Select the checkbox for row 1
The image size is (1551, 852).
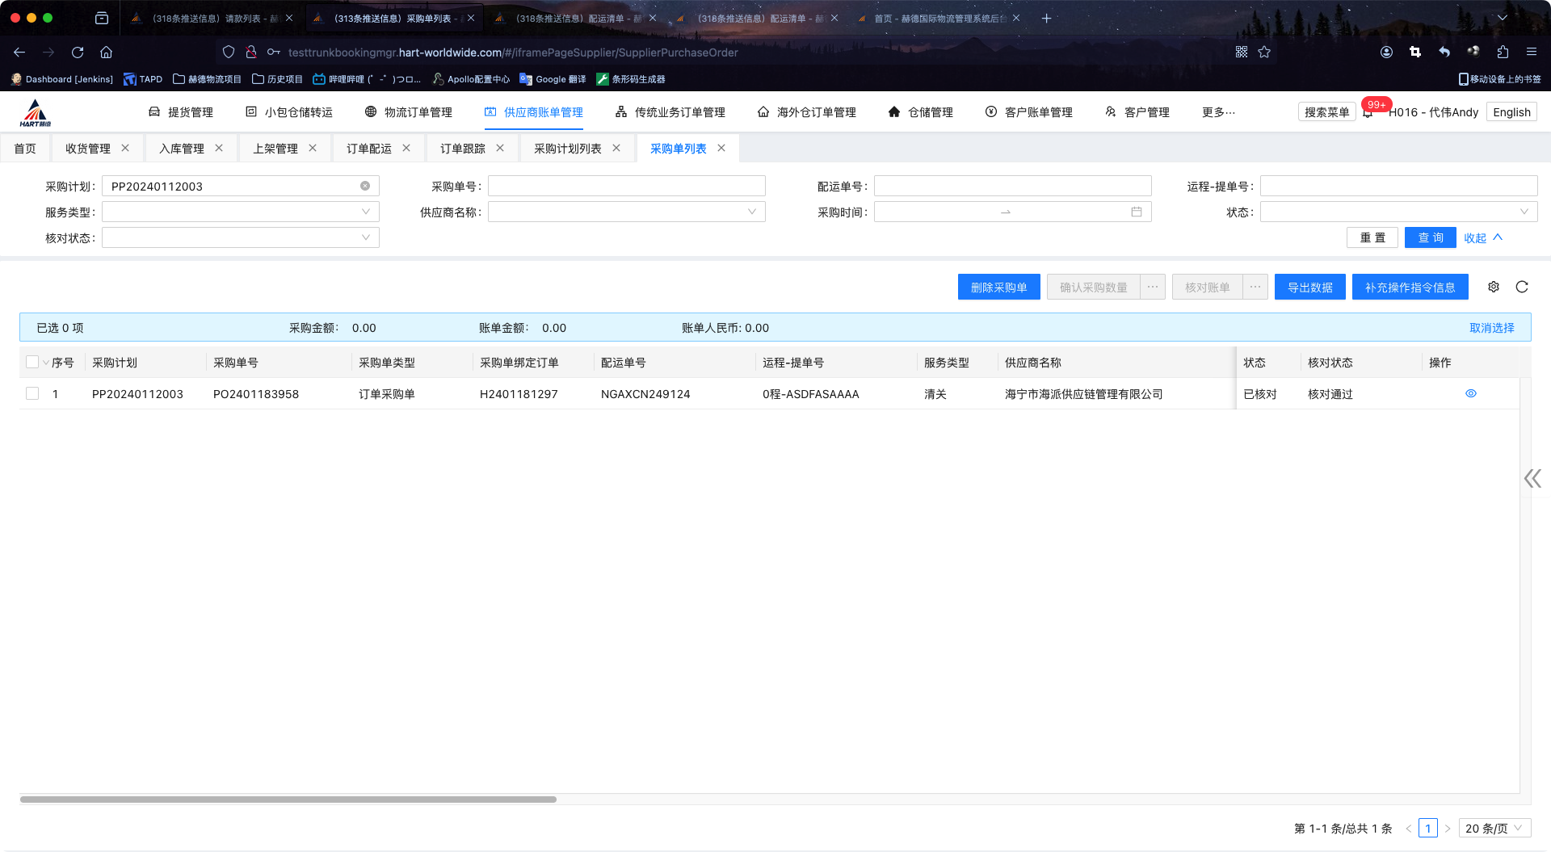point(32,393)
